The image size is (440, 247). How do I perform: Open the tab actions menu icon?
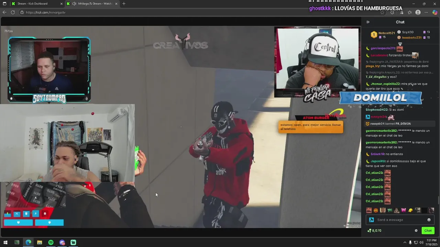[4, 4]
